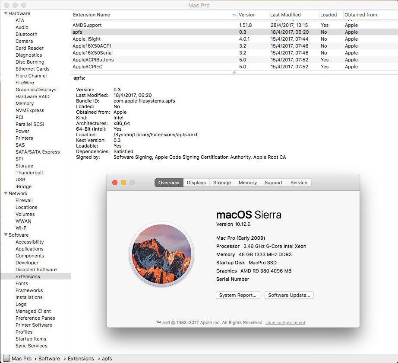Viewport: 398px width, 363px height.
Task: Select Camera in the sidebar
Action: tap(24, 41)
